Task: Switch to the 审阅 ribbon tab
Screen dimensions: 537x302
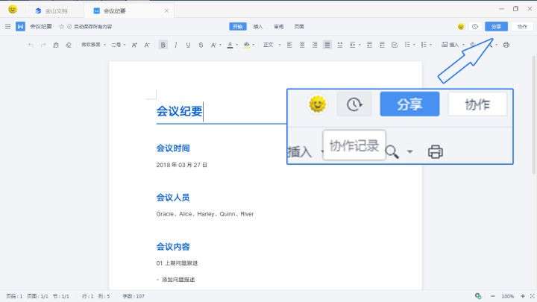Action: click(x=278, y=26)
